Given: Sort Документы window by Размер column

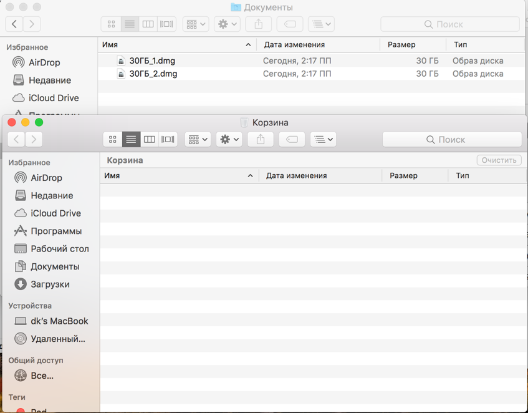Looking at the screenshot, I should coord(413,44).
